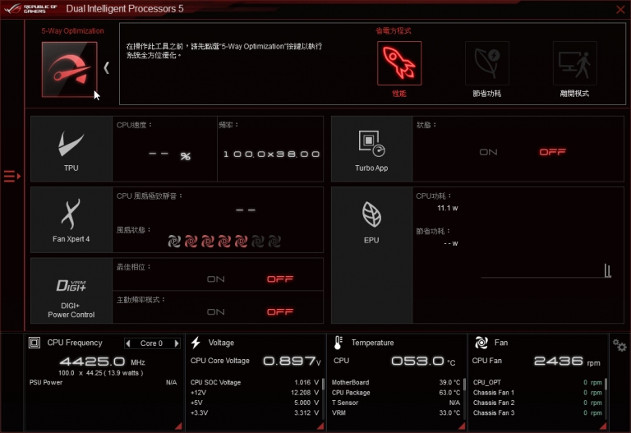Click the VRM temperature row

[x=396, y=412]
